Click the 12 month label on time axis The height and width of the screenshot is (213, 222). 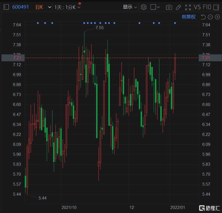tap(132, 207)
